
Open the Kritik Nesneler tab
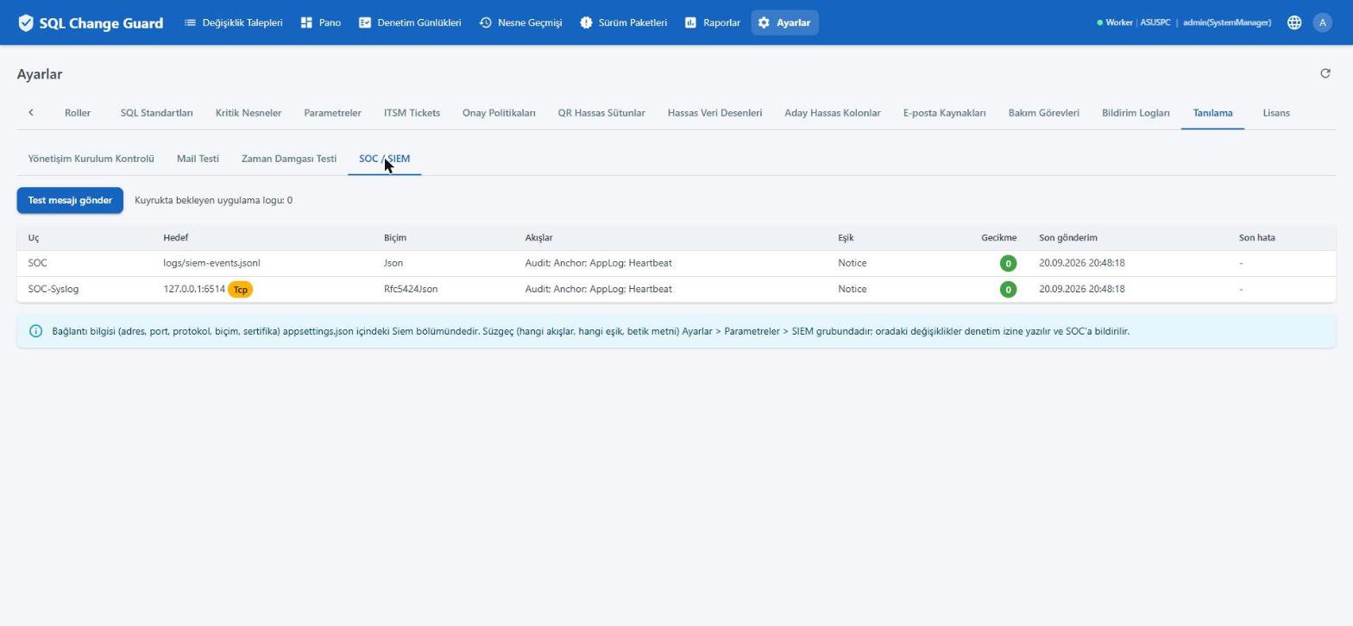[x=249, y=113]
